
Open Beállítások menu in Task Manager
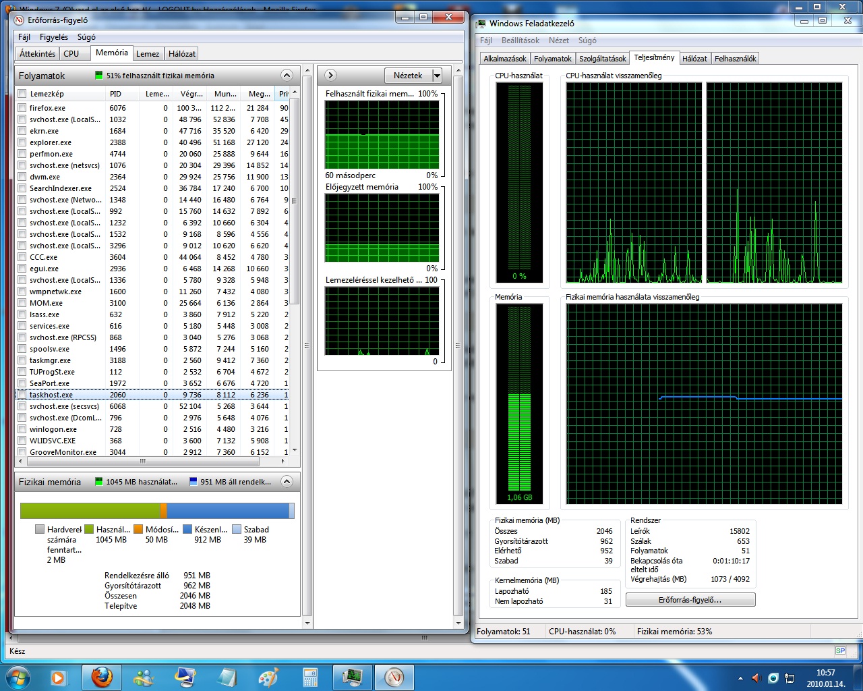point(520,40)
